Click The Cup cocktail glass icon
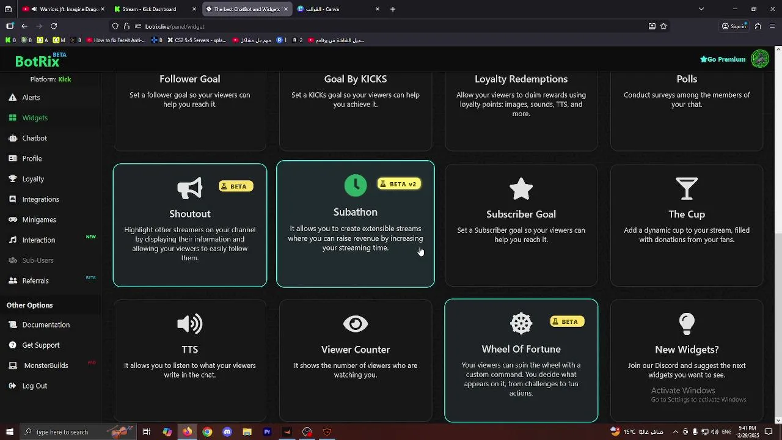Image resolution: width=782 pixels, height=440 pixels. 687,189
